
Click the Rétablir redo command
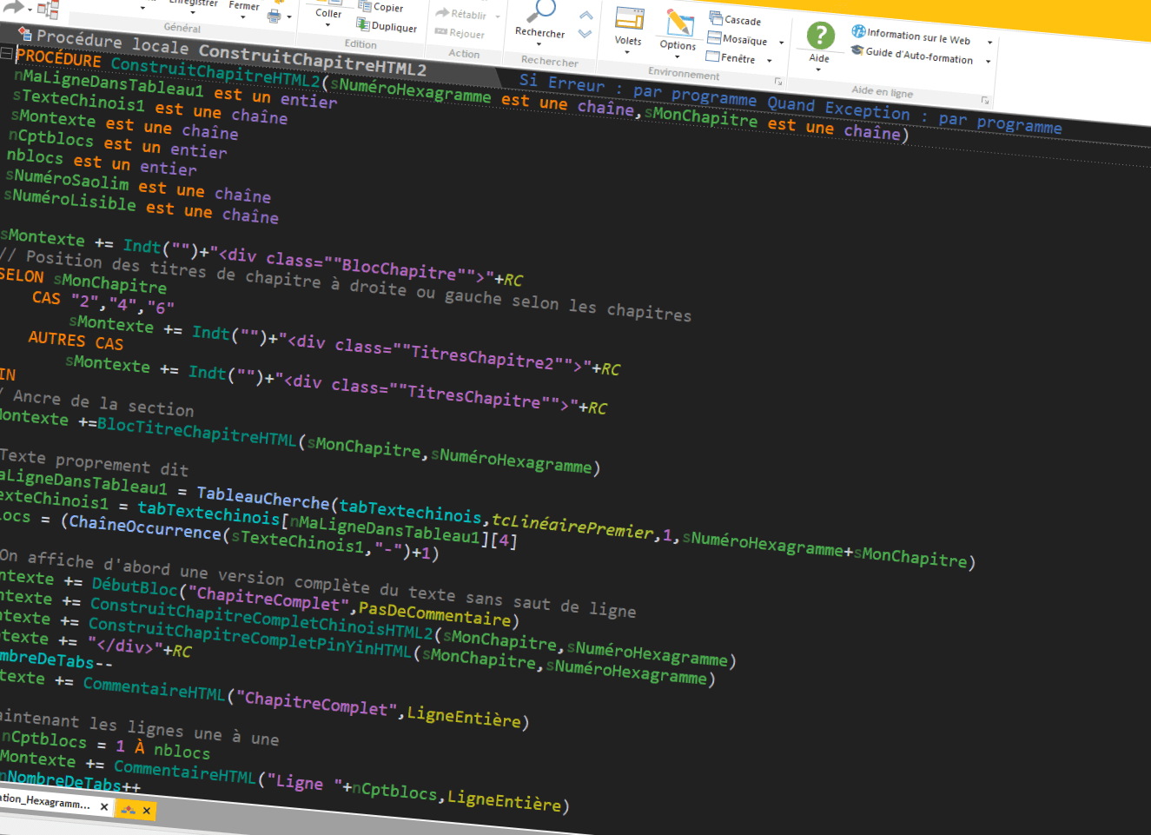[x=444, y=11]
